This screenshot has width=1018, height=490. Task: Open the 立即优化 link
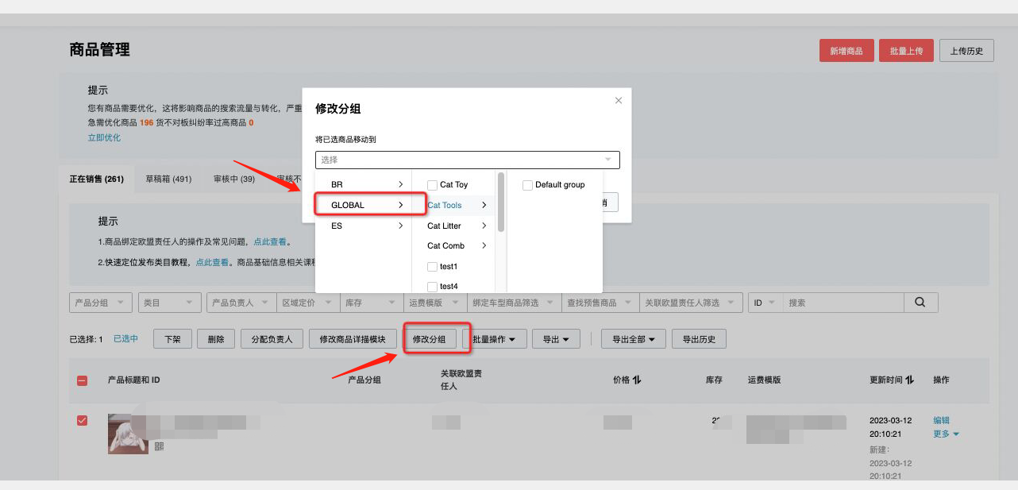click(x=104, y=137)
